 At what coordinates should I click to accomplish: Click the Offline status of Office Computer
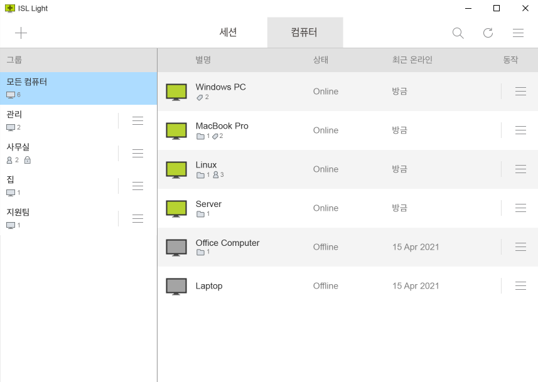click(x=326, y=247)
